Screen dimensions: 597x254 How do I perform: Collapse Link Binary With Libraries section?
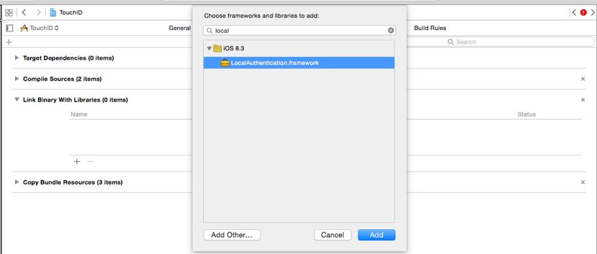(x=16, y=100)
